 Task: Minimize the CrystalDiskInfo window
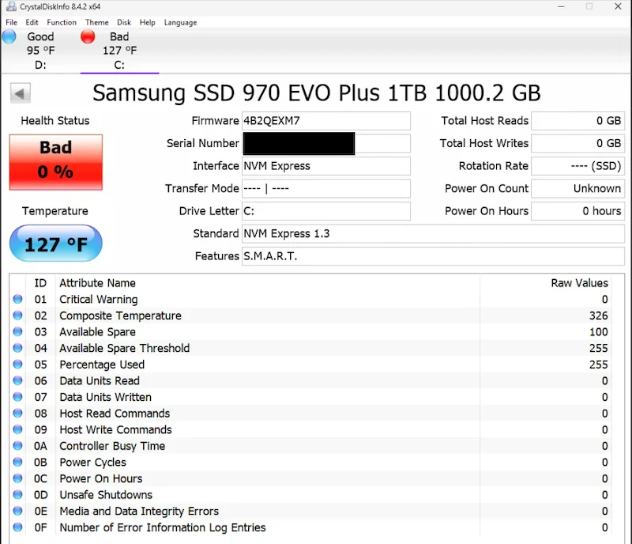pos(561,6)
